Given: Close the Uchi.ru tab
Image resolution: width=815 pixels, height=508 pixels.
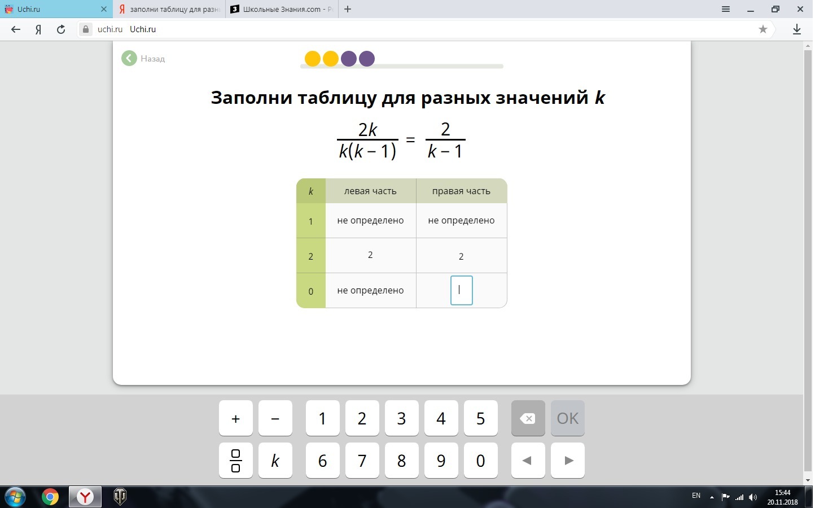Looking at the screenshot, I should click(104, 9).
